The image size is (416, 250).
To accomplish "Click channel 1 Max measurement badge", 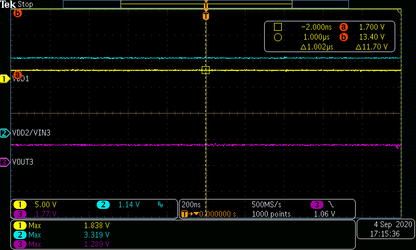I will [20, 226].
